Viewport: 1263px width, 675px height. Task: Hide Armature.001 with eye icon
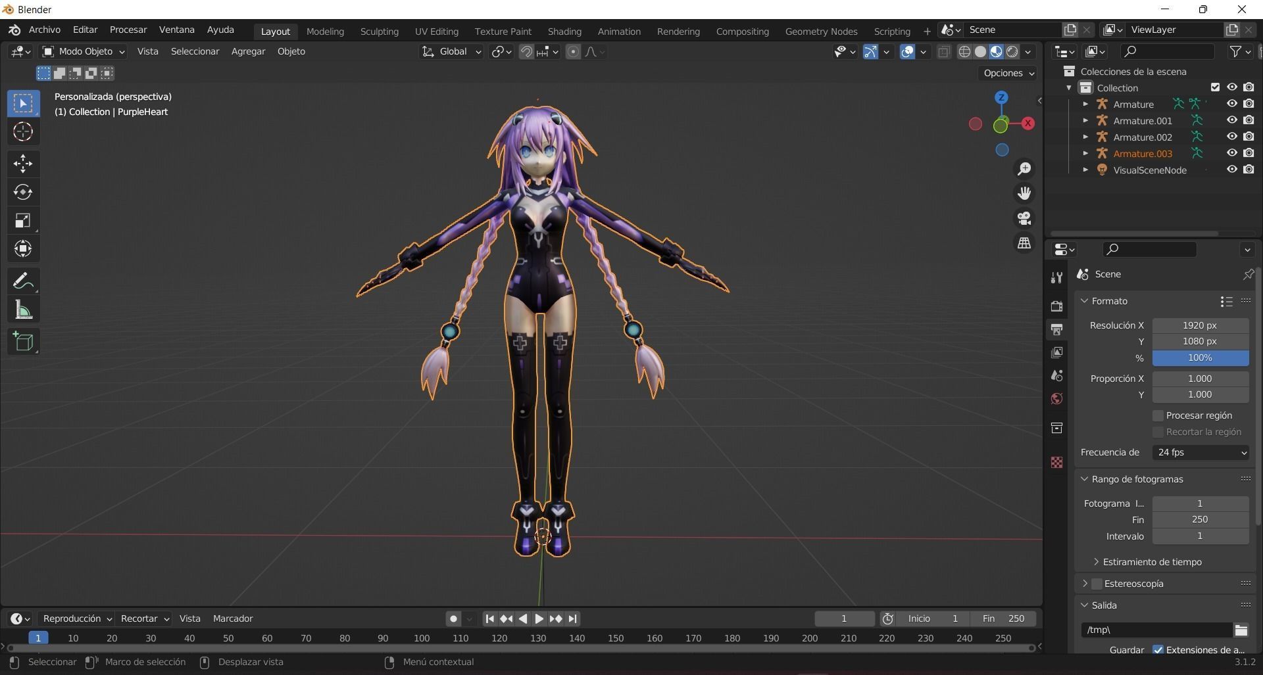coord(1232,120)
